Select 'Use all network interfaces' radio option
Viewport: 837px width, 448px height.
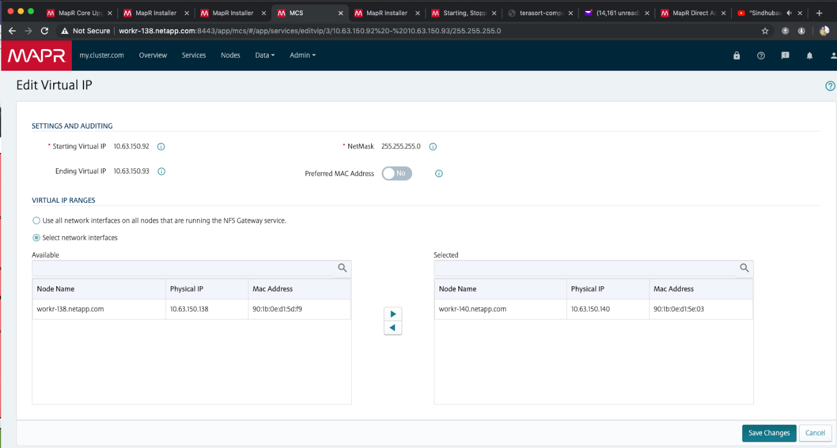pos(36,221)
